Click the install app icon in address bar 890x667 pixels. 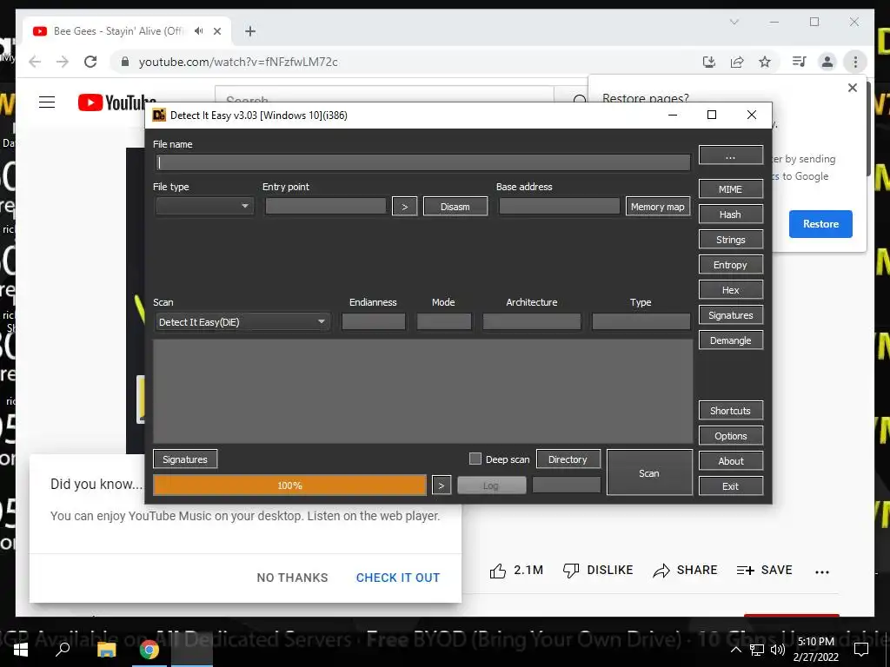709,62
